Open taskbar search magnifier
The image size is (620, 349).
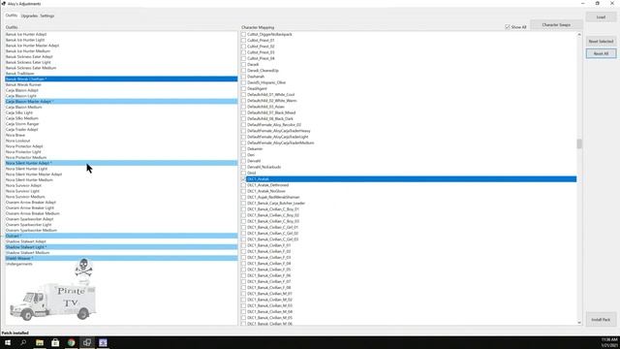pyautogui.click(x=23, y=342)
